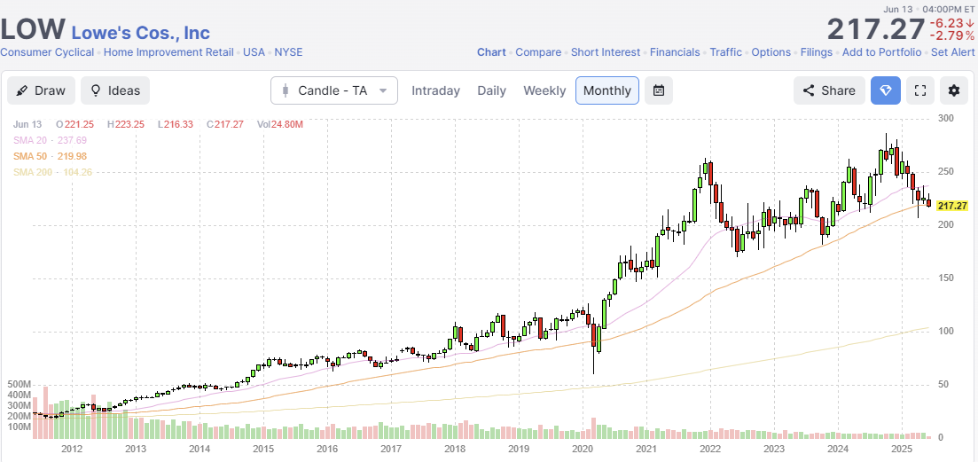Click the LOW ticker symbol heading

[x=33, y=30]
